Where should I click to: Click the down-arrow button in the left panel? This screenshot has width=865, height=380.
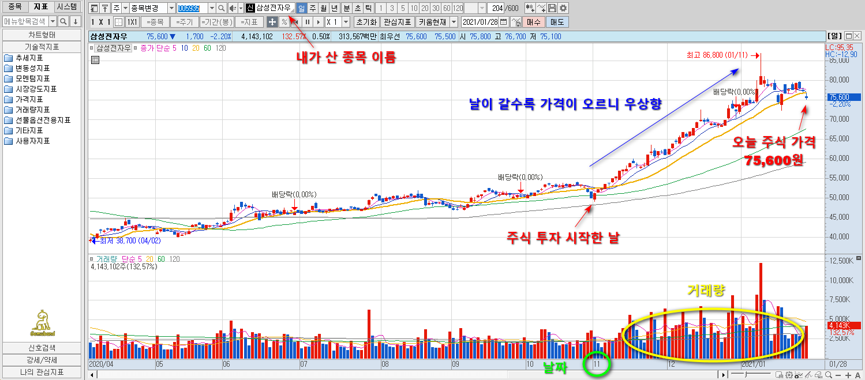pyautogui.click(x=75, y=21)
